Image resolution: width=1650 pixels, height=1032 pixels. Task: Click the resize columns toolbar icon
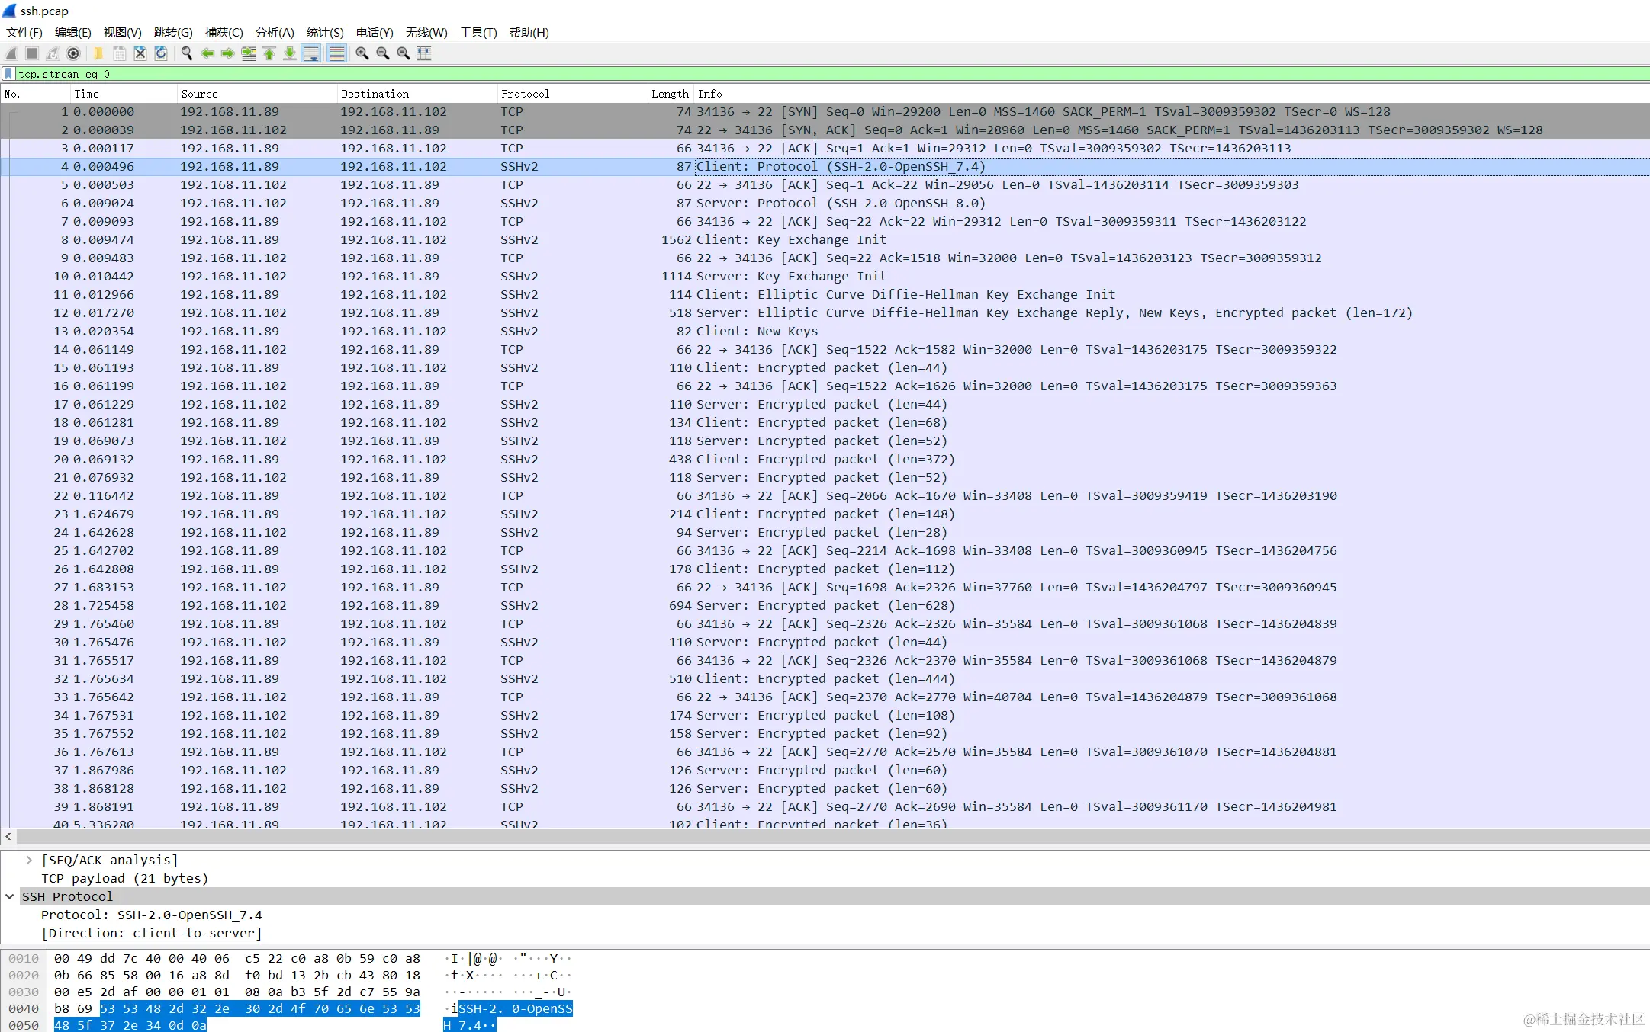click(x=424, y=53)
